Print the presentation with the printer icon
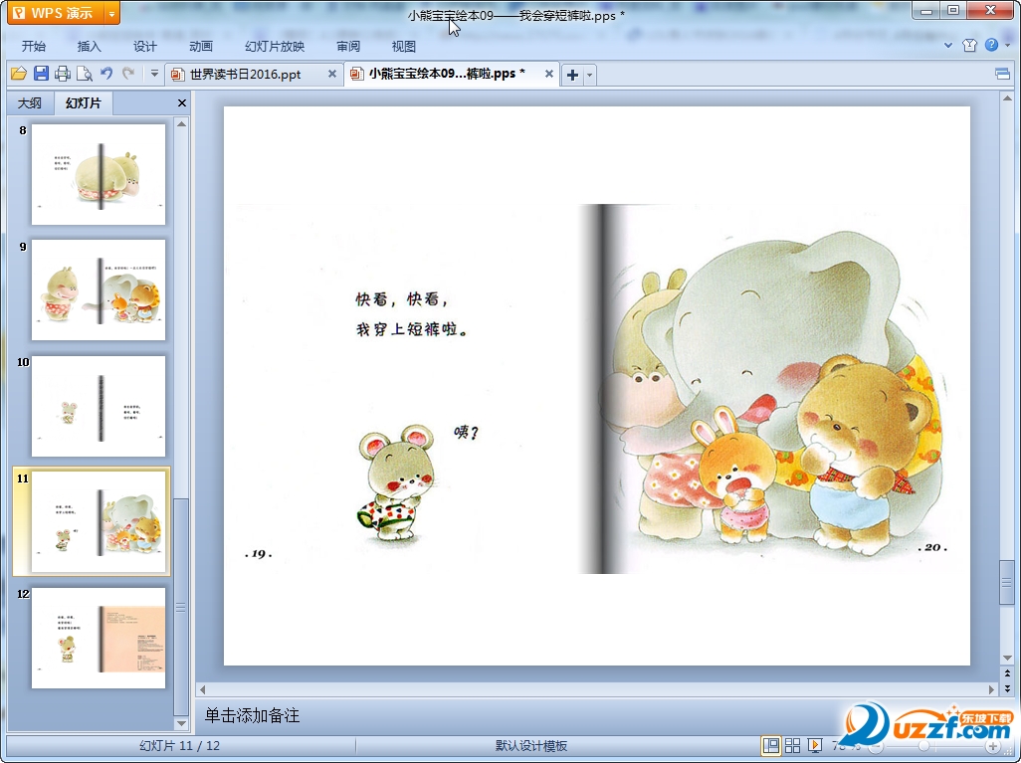 coord(63,75)
